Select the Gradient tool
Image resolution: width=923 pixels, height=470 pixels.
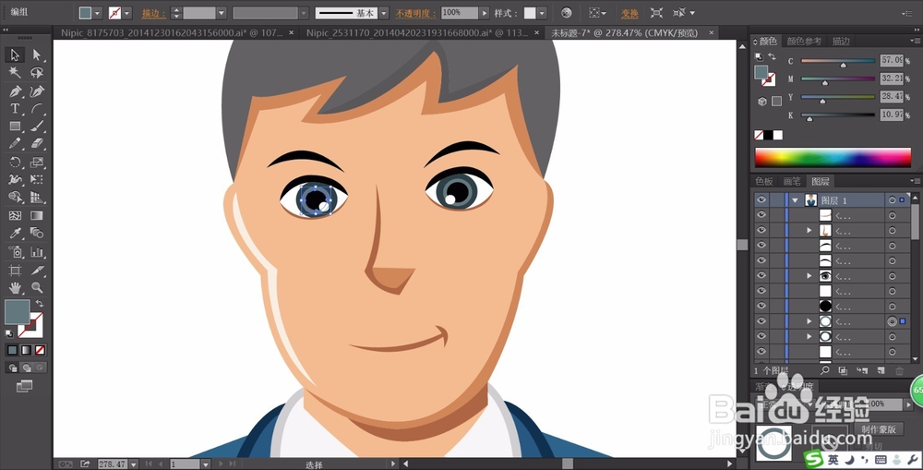point(37,215)
